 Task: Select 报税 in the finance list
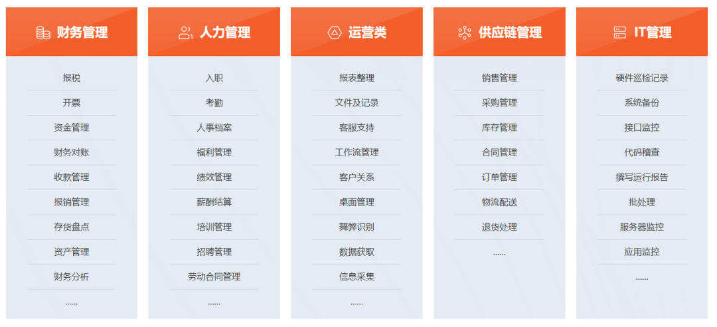point(72,78)
